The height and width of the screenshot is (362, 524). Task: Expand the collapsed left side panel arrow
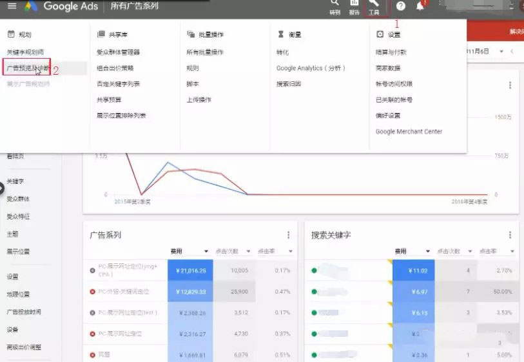pyautogui.click(x=1, y=188)
